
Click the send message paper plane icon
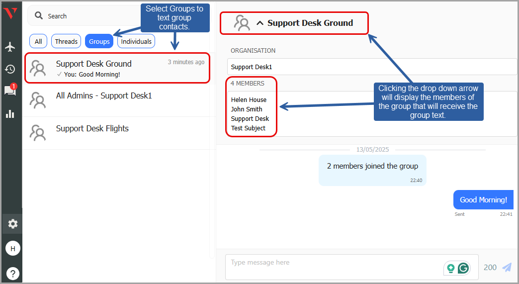pos(507,267)
